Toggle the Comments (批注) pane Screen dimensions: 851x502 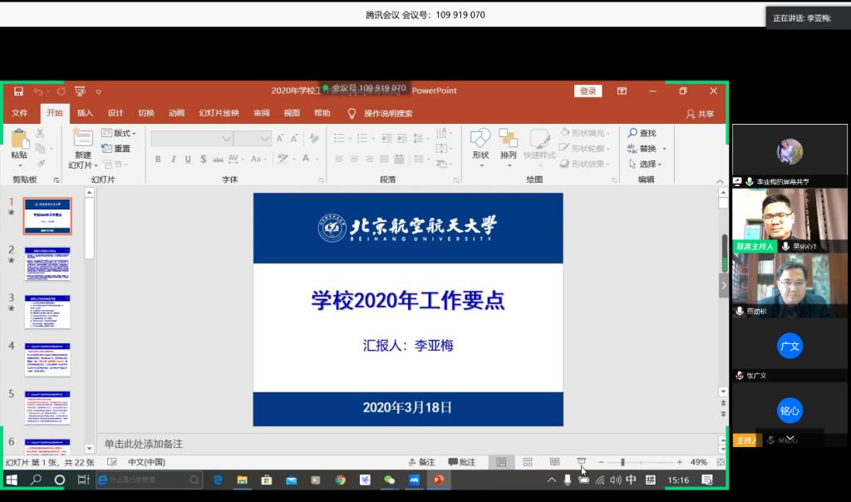coord(462,462)
